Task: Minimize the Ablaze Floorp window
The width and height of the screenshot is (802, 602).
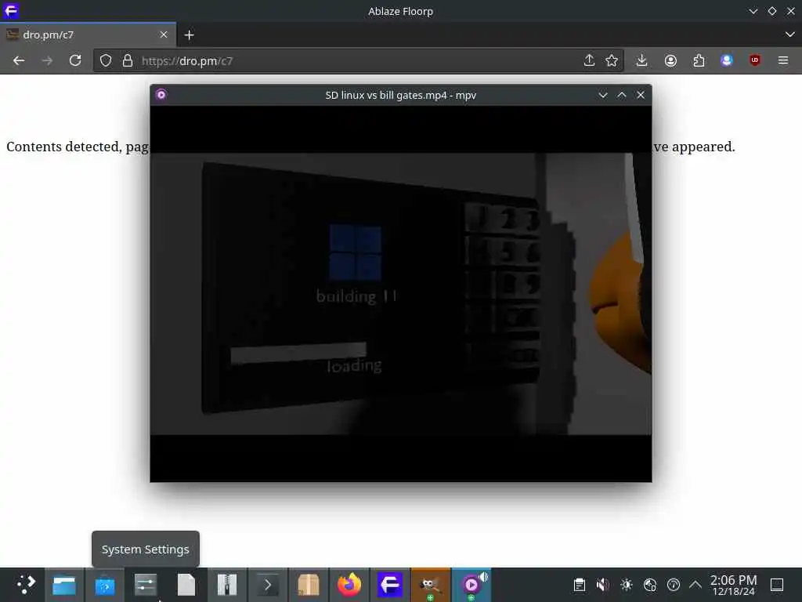Action: pyautogui.click(x=753, y=11)
